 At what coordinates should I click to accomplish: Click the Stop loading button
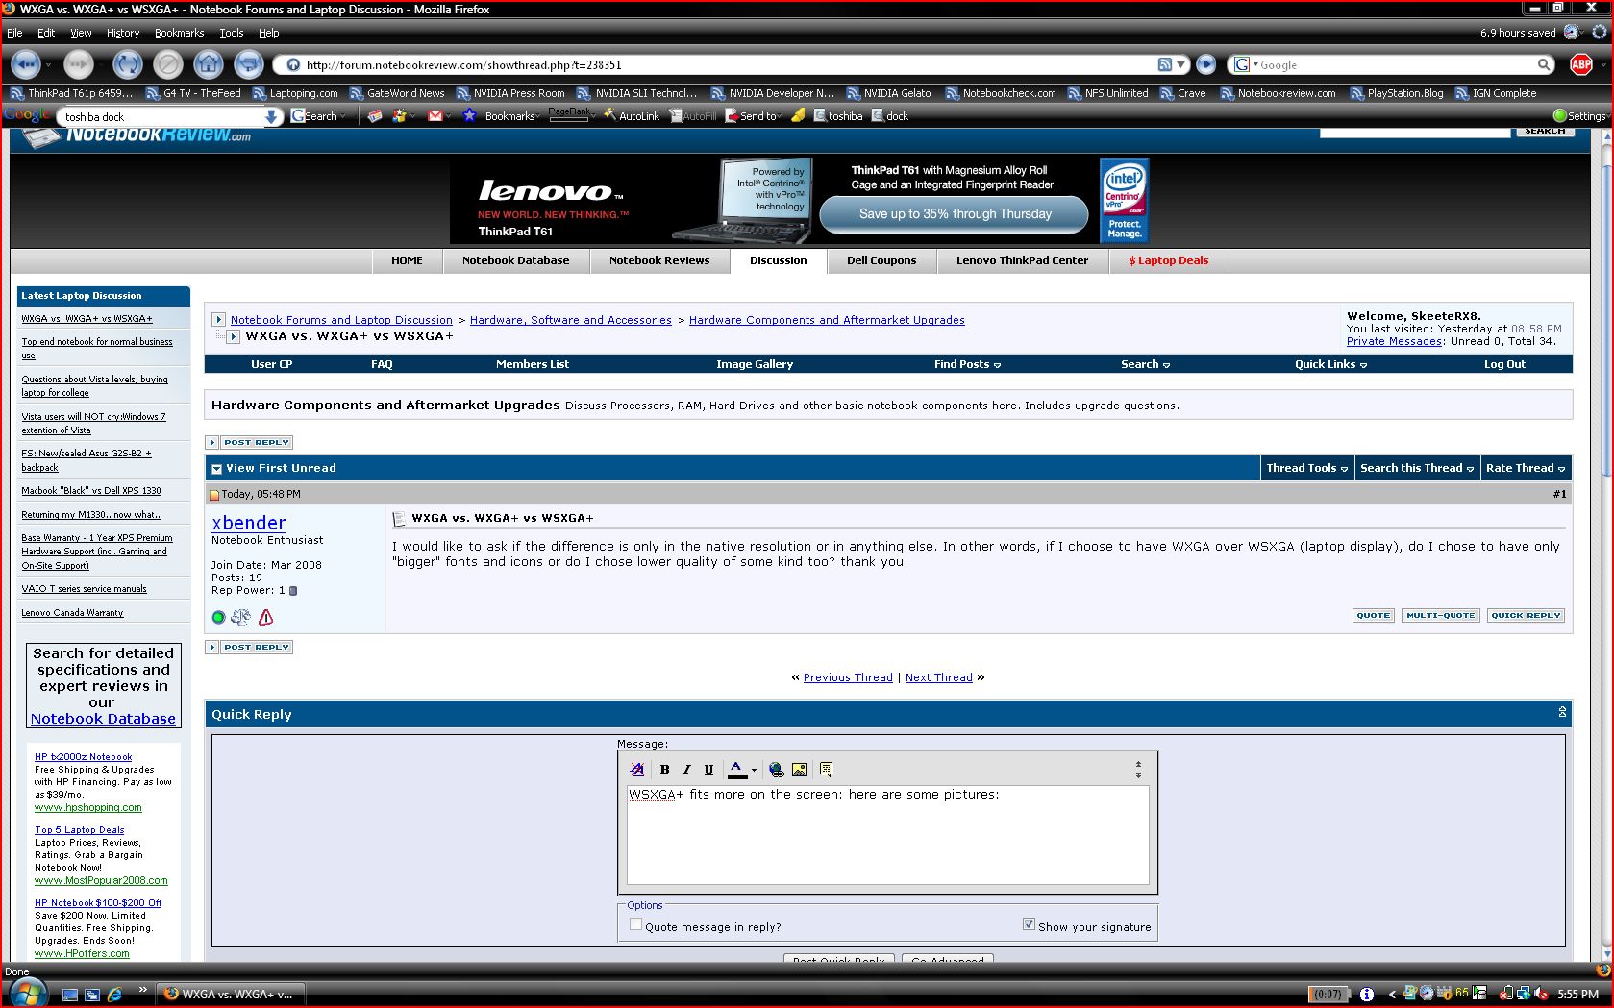click(x=168, y=64)
